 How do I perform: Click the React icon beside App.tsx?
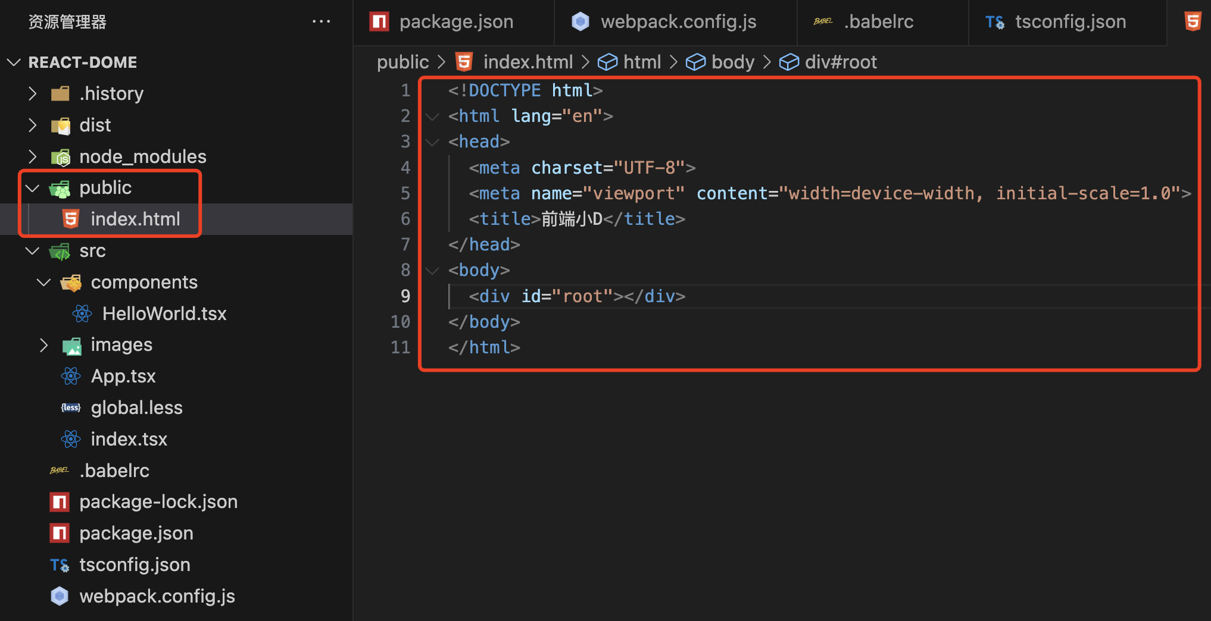tap(71, 375)
